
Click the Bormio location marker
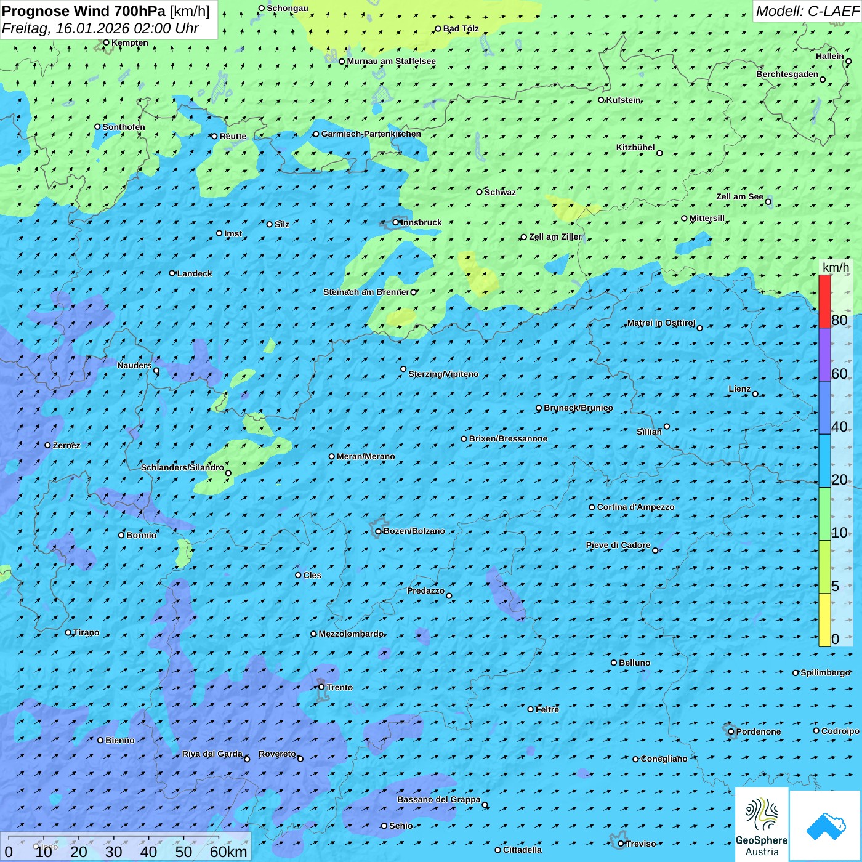pos(121,535)
